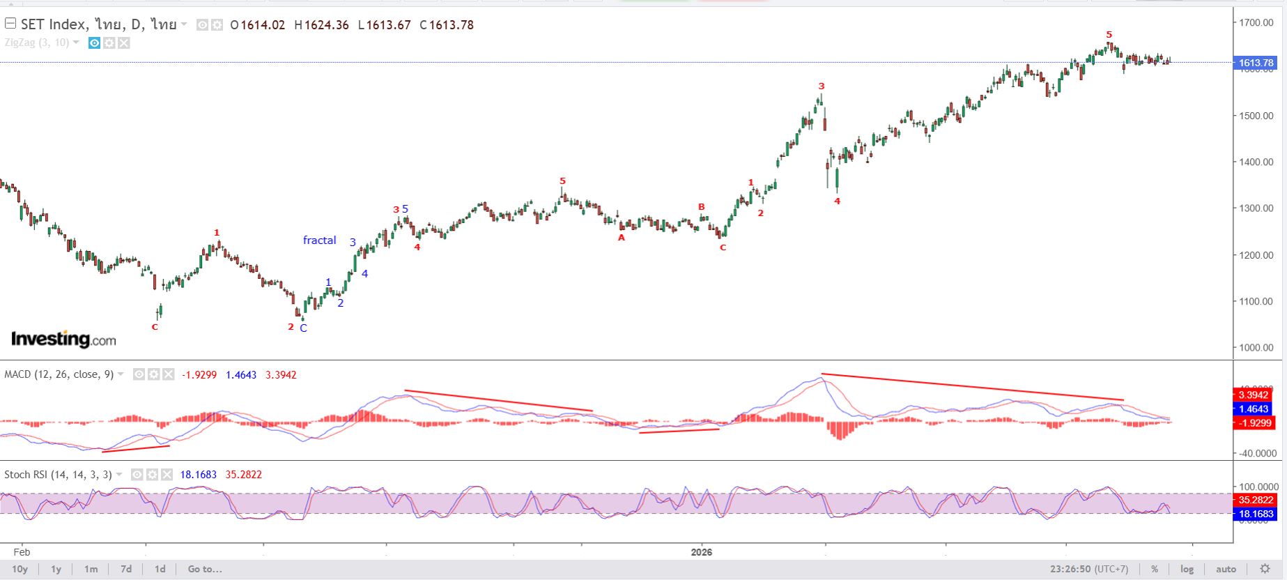1287x580 pixels.
Task: Select the blue 'fractal' text annotation
Action: tap(320, 241)
